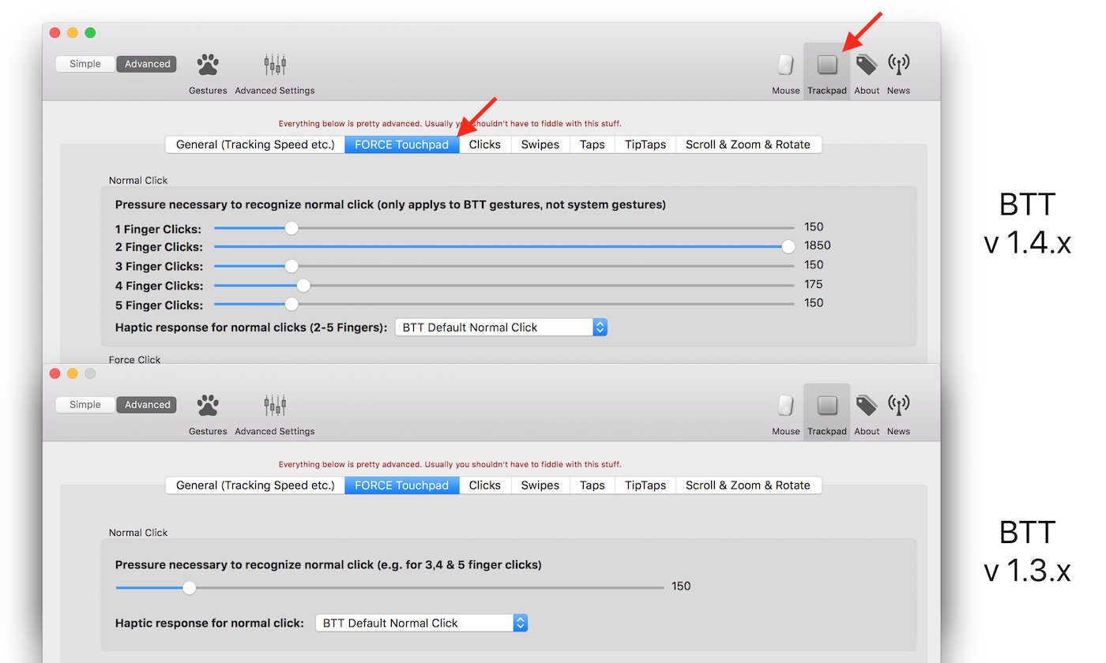Open Gestures in the BTT v1.4.x window
Viewport: 1106px width, 663px height.
(x=208, y=74)
